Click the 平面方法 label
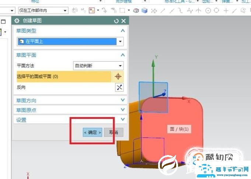Image resolution: width=251 pixels, height=179 pixels. pos(25,66)
